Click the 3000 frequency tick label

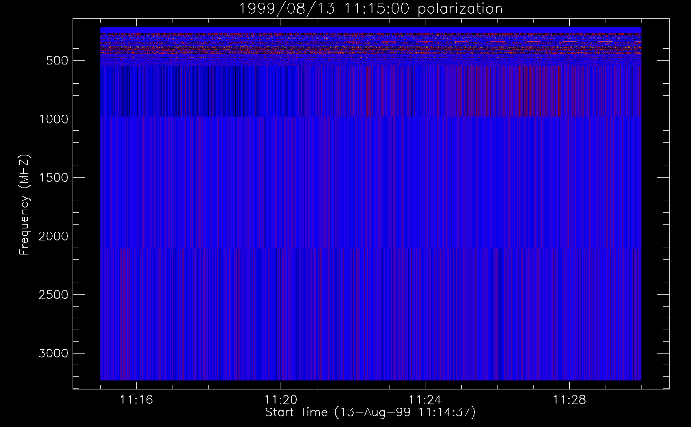[53, 354]
